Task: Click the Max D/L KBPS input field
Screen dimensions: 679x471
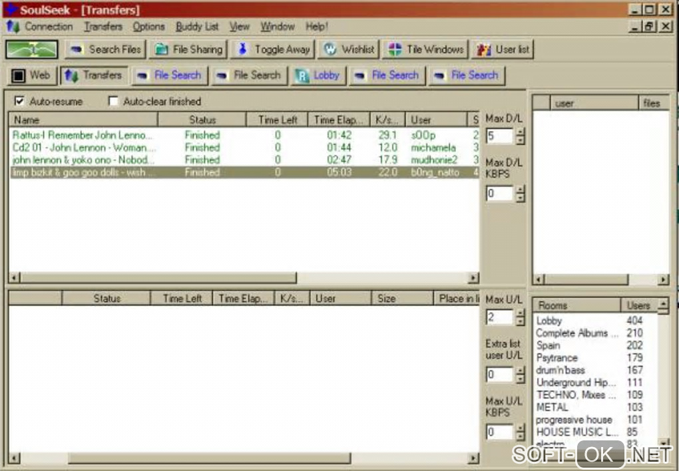Action: pyautogui.click(x=500, y=194)
